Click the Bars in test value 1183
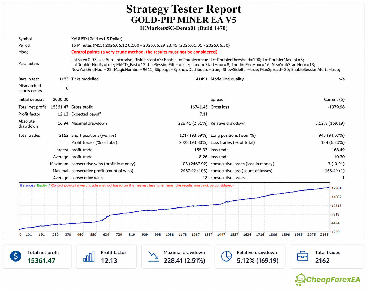The image size is (368, 291). point(64,79)
